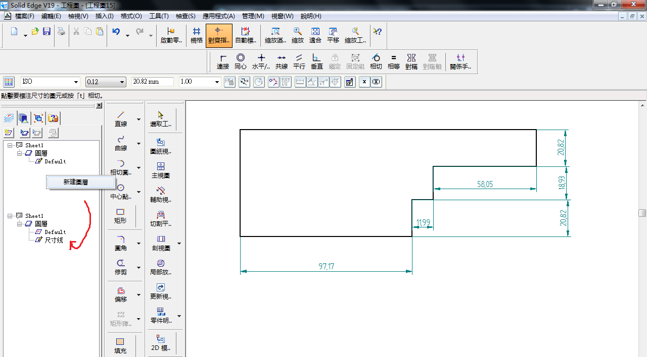The image size is (647, 357).
Task: Click the 主視圖 principal view tool
Action: click(161, 171)
